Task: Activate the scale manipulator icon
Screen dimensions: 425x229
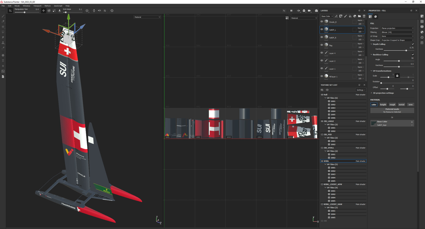Action: 54,11
